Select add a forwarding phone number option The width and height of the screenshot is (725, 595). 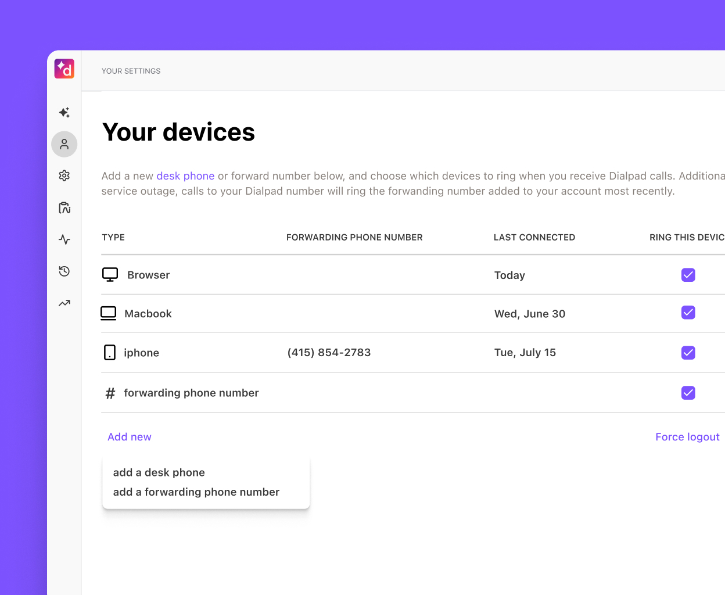(x=196, y=492)
